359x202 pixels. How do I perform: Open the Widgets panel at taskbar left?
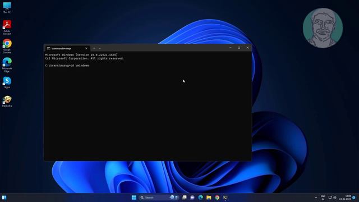coord(4,198)
